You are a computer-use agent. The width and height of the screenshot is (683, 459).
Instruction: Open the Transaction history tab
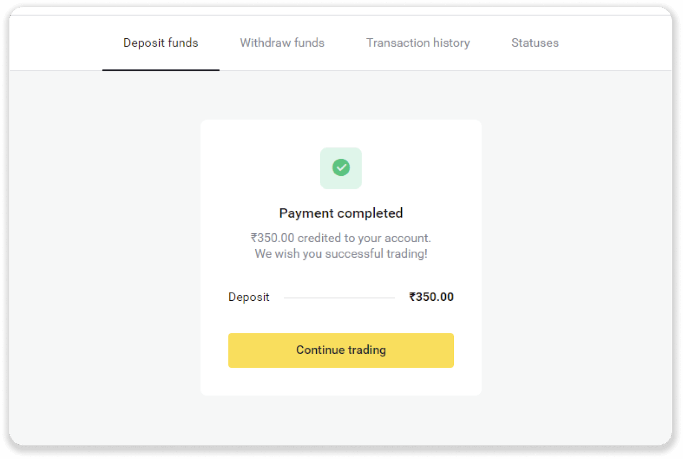click(417, 43)
